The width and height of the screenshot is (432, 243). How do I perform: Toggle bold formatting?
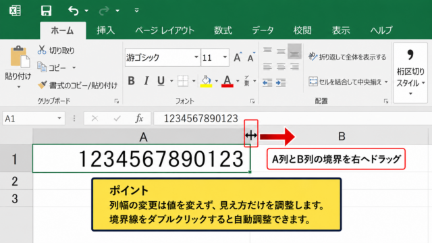(132, 81)
